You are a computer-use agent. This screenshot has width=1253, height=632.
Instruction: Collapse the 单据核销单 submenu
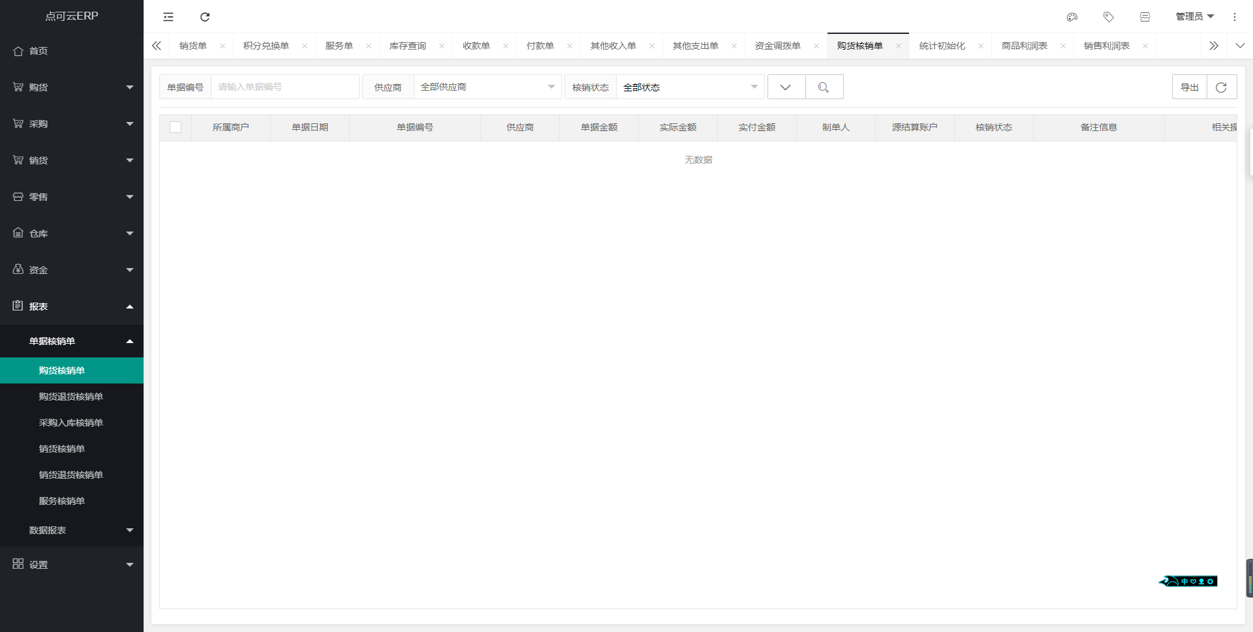(72, 341)
